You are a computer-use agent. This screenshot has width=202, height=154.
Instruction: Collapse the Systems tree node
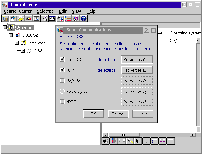pos(5,27)
